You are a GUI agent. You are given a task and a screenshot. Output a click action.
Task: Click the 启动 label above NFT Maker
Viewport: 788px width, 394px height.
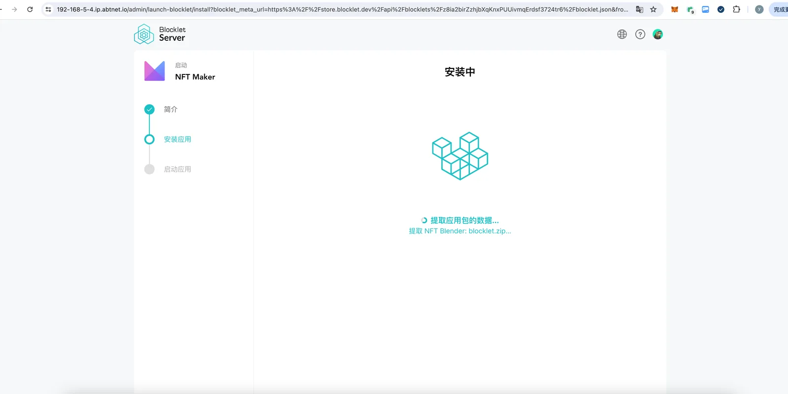181,65
